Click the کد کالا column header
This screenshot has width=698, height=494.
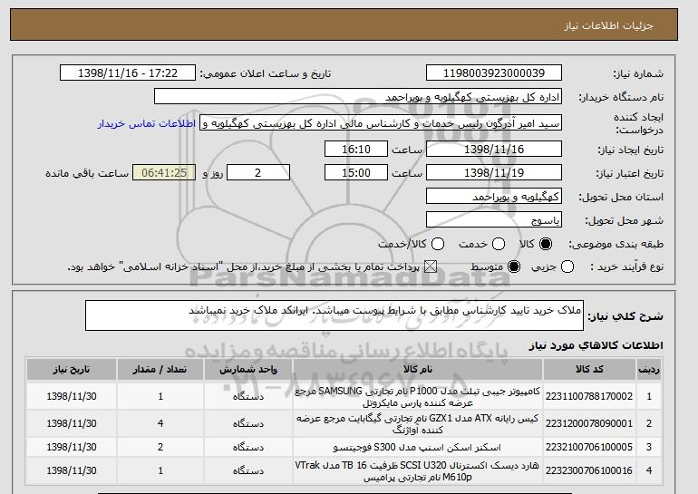[589, 370]
